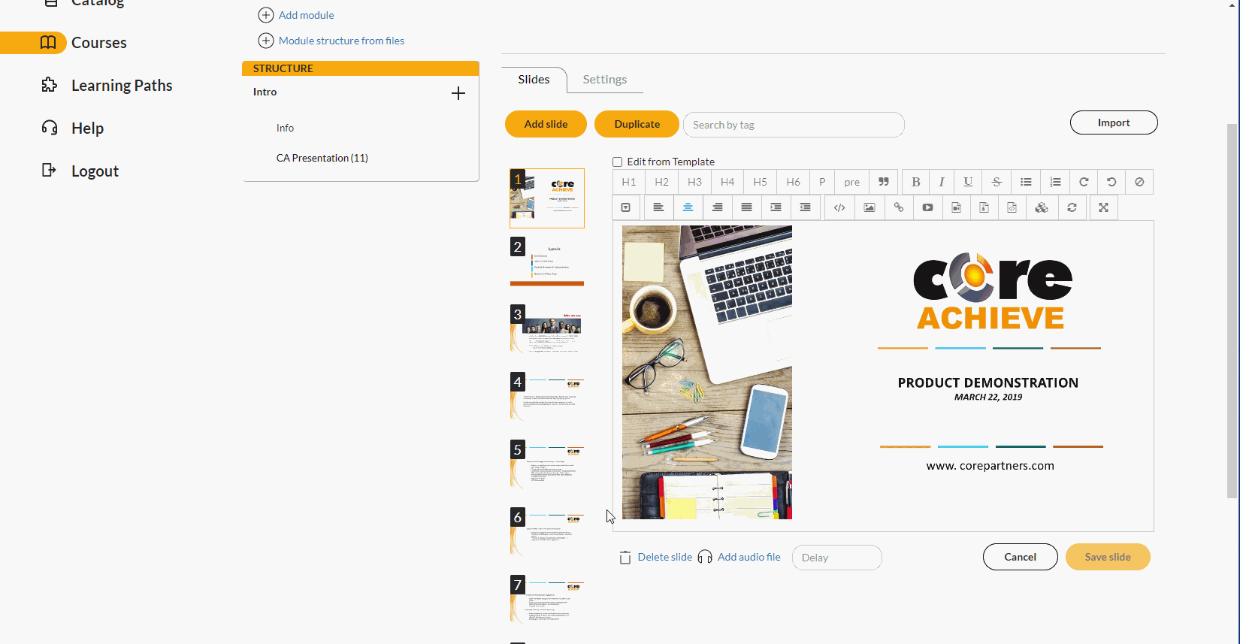
Task: Apply H4 heading format
Action: (x=727, y=182)
